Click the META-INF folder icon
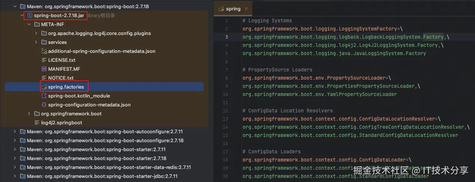This screenshot has width=475, height=182. coord(37,25)
